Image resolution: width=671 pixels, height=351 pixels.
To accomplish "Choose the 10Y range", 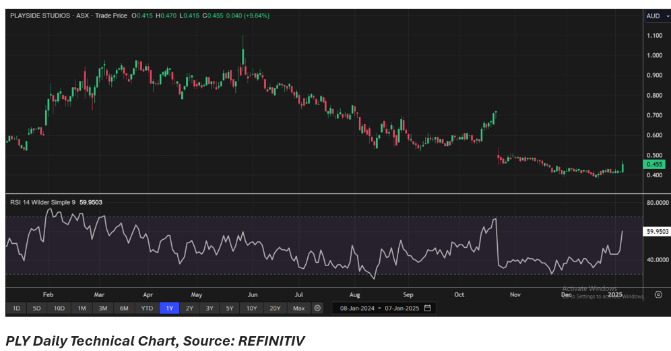I will coord(252,308).
